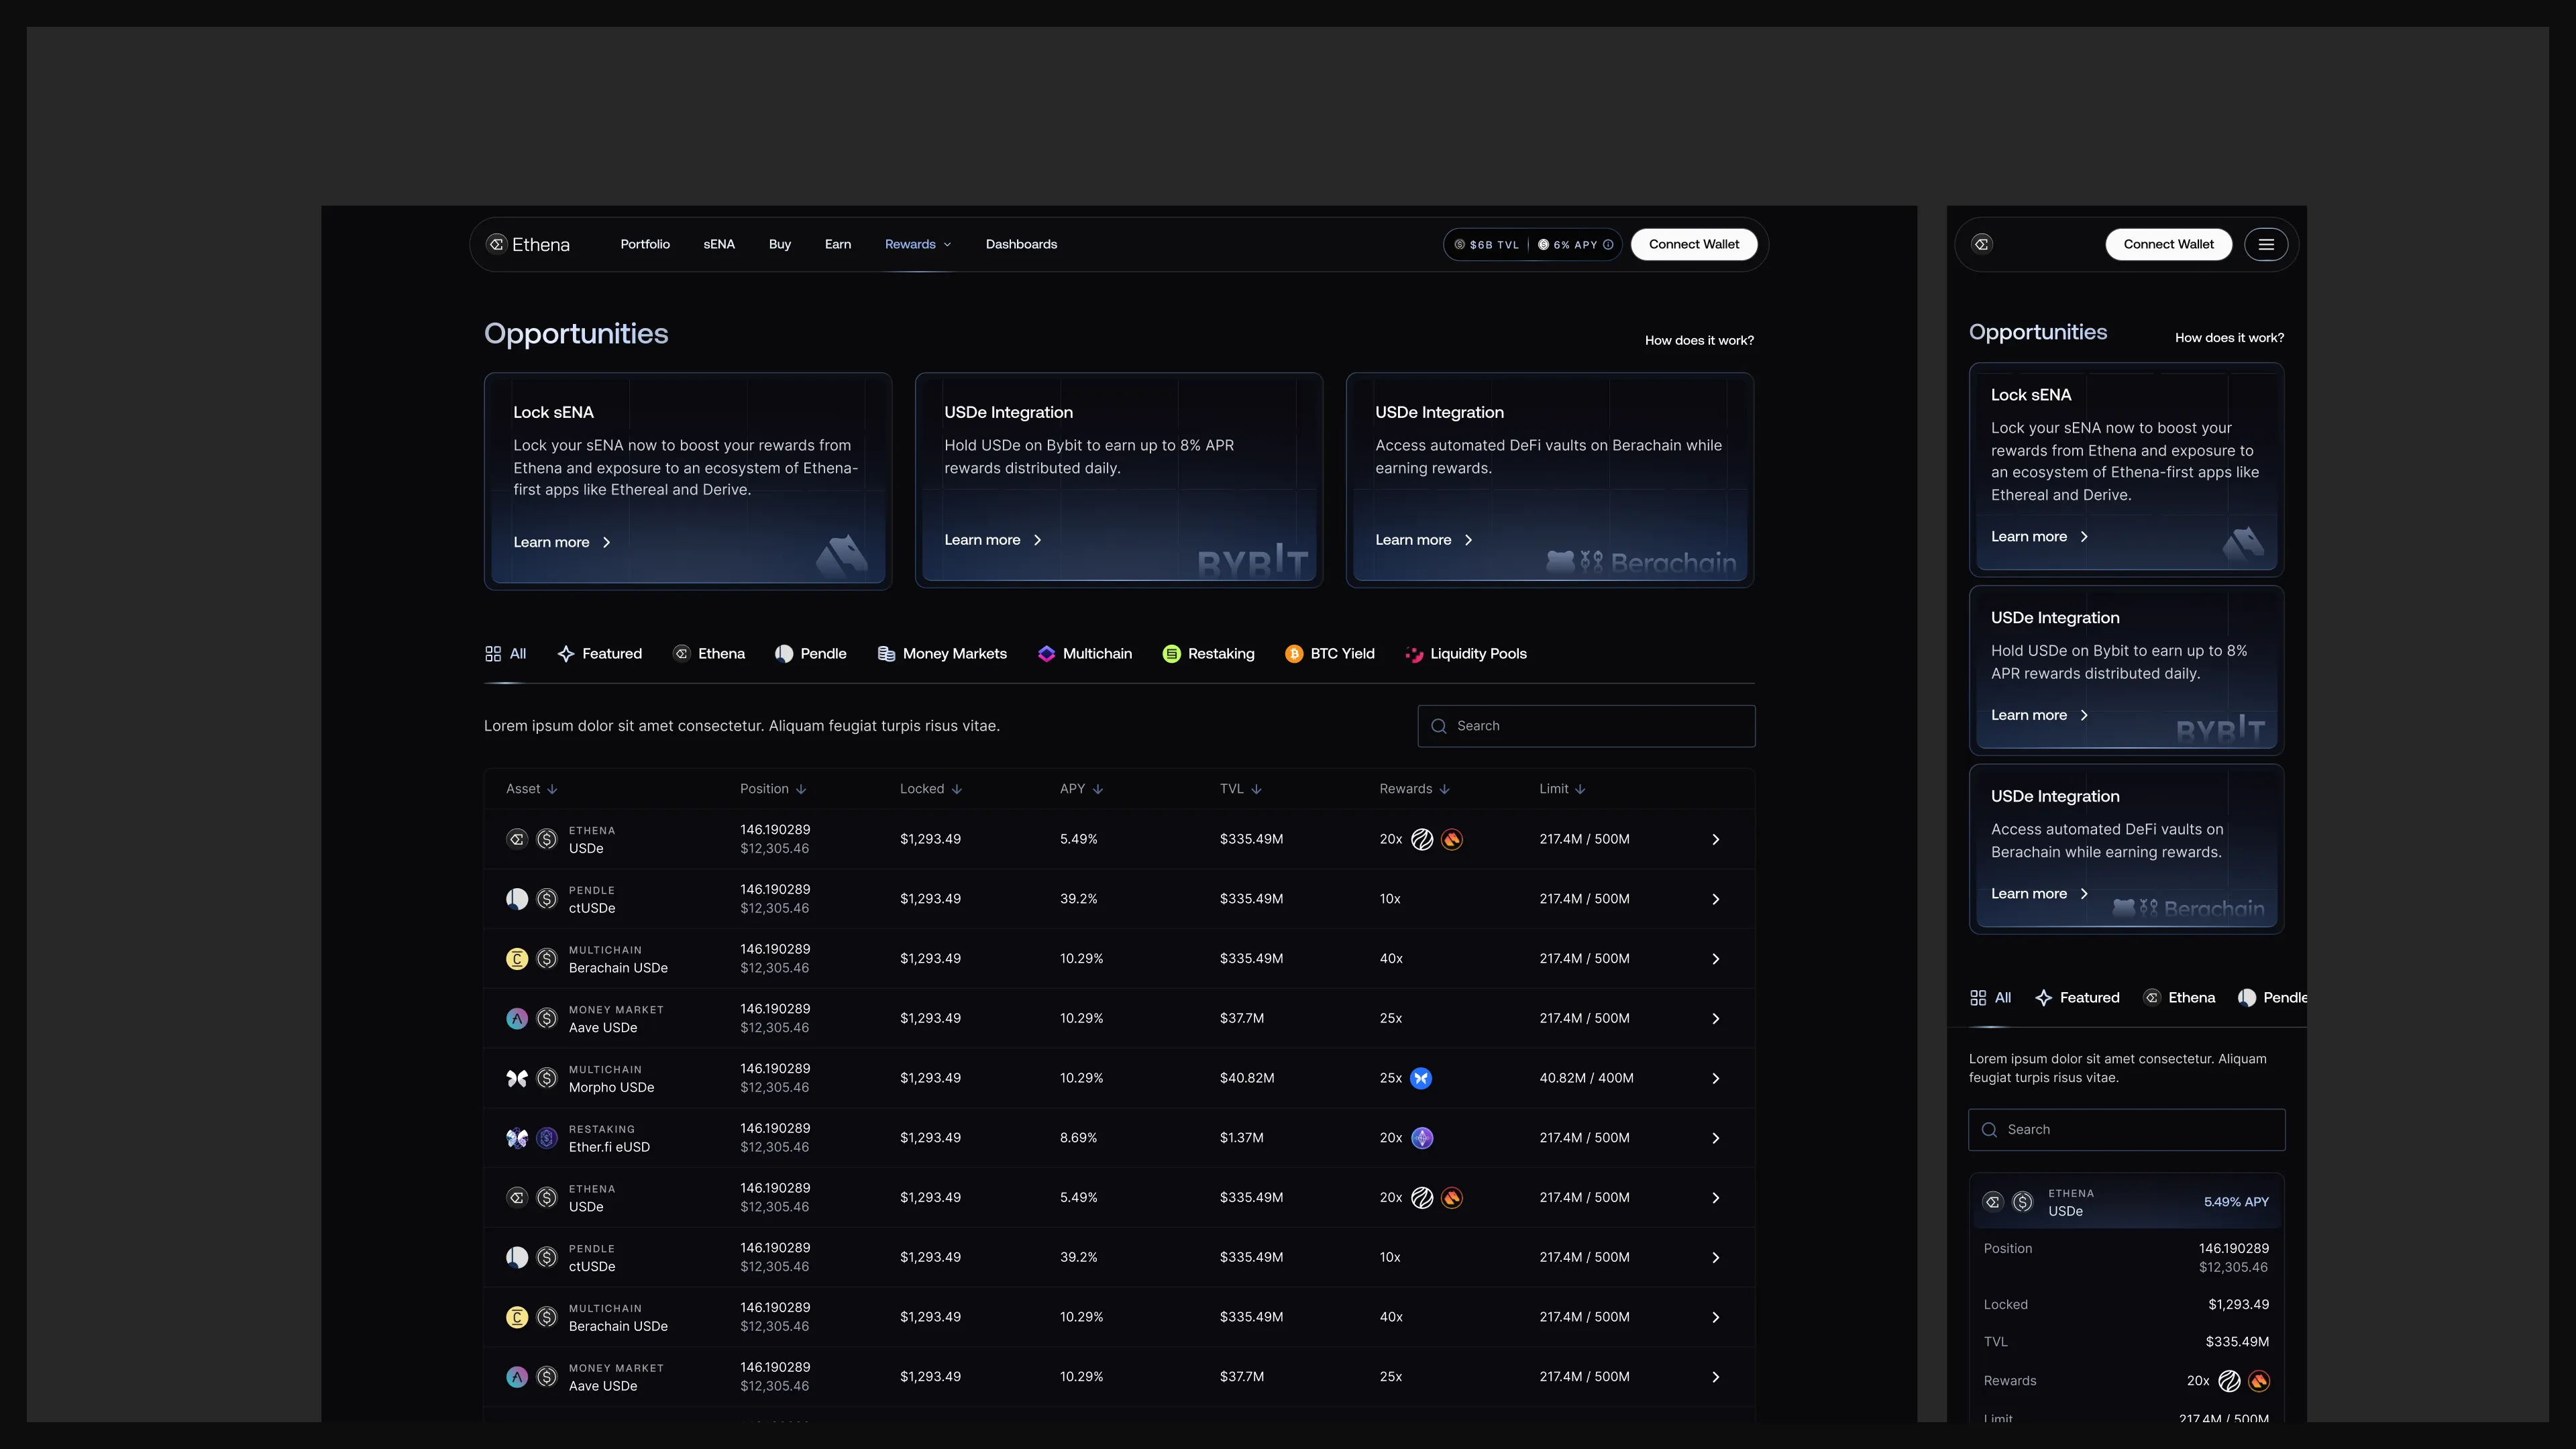Click the Search field in the mobile layout

tap(2127, 1130)
